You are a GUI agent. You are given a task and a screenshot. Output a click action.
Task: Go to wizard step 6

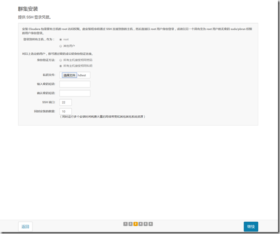click(x=151, y=224)
